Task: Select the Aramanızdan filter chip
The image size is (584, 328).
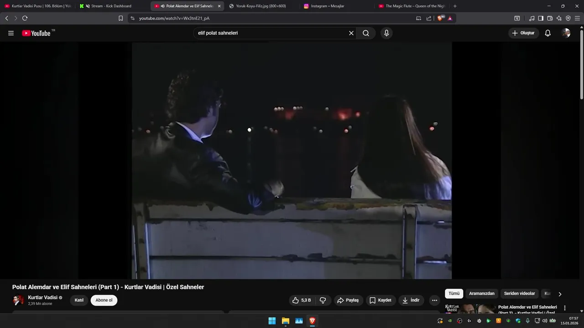Action: tap(482, 294)
